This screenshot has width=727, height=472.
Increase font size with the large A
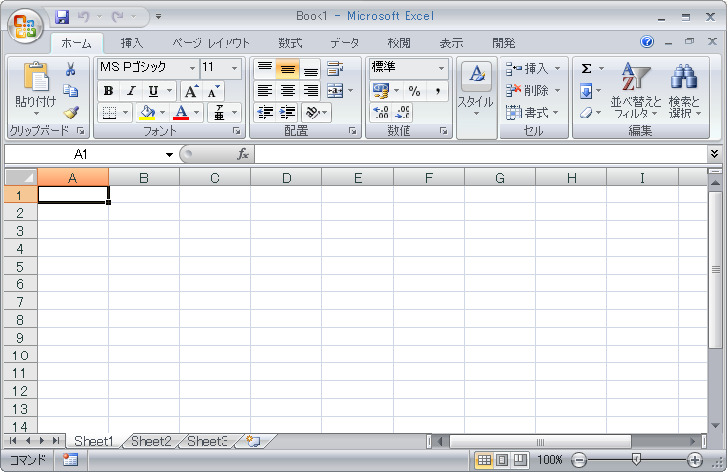[x=192, y=91]
